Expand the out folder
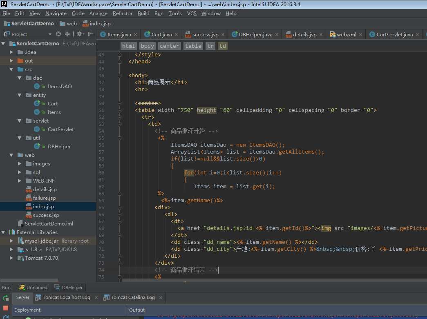This screenshot has height=319, width=427. coord(11,61)
